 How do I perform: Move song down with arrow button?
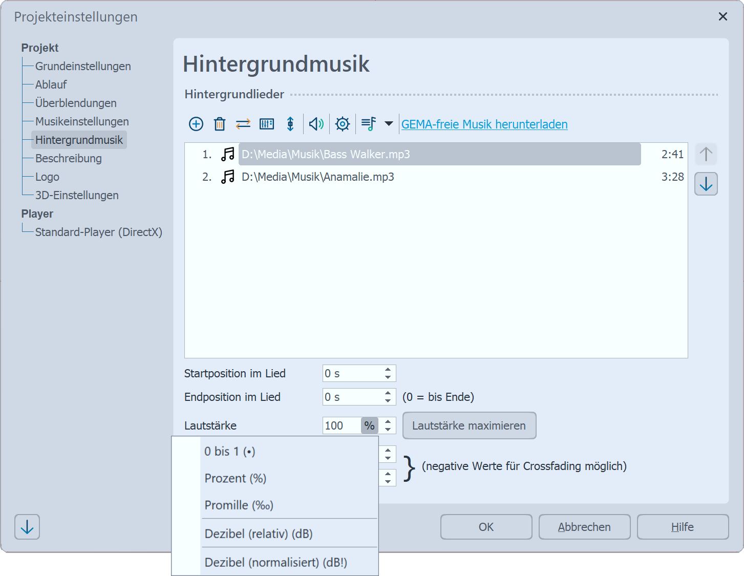click(x=706, y=184)
